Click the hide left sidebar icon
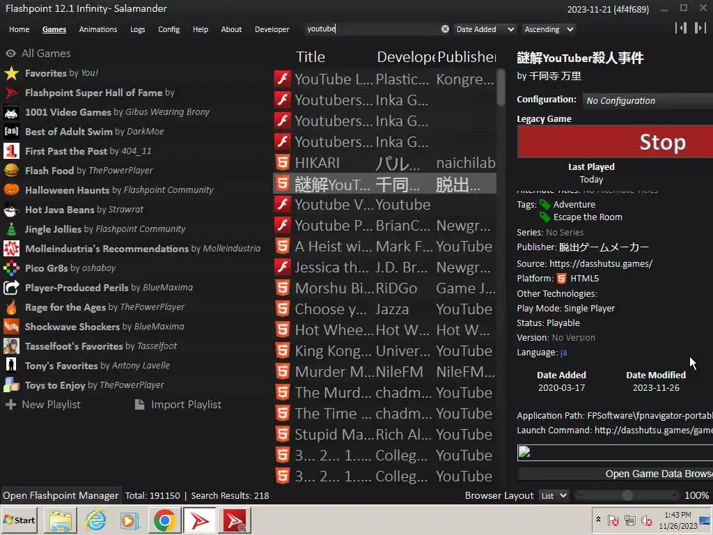 (x=681, y=28)
